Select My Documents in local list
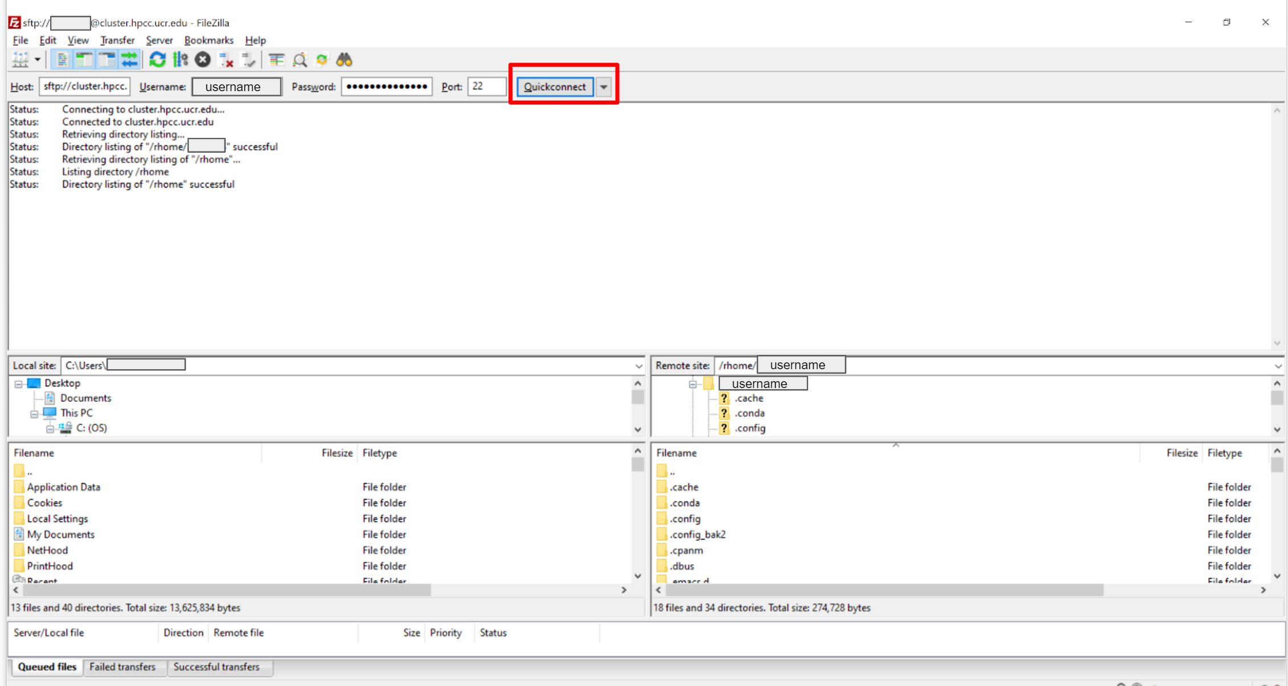Screen dimensions: 1288x686 tap(60, 534)
